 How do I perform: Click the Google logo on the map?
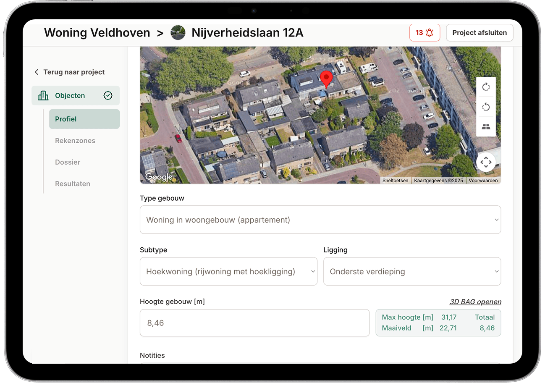(159, 177)
